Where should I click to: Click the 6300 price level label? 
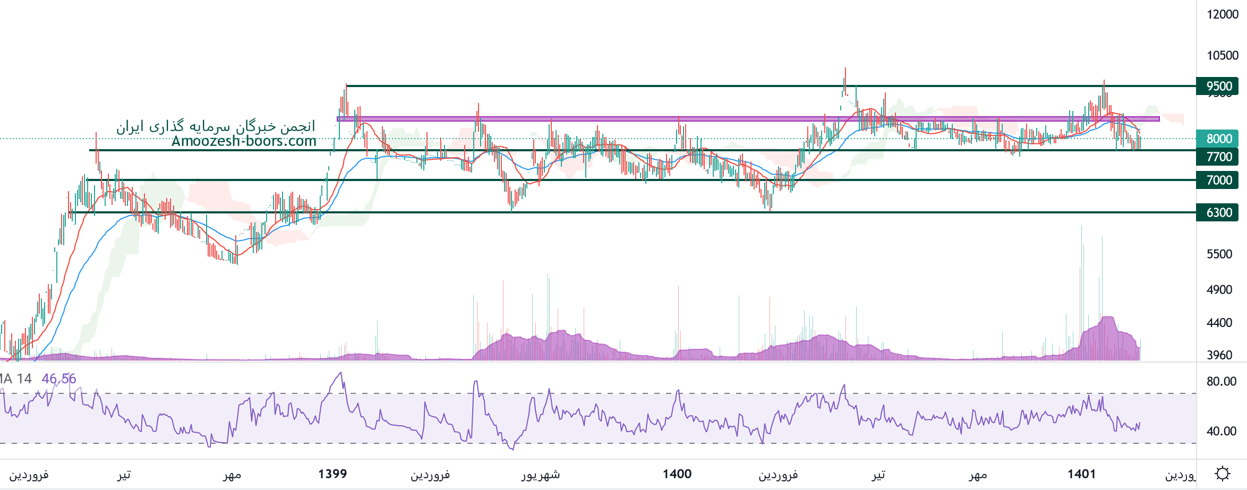[1218, 212]
